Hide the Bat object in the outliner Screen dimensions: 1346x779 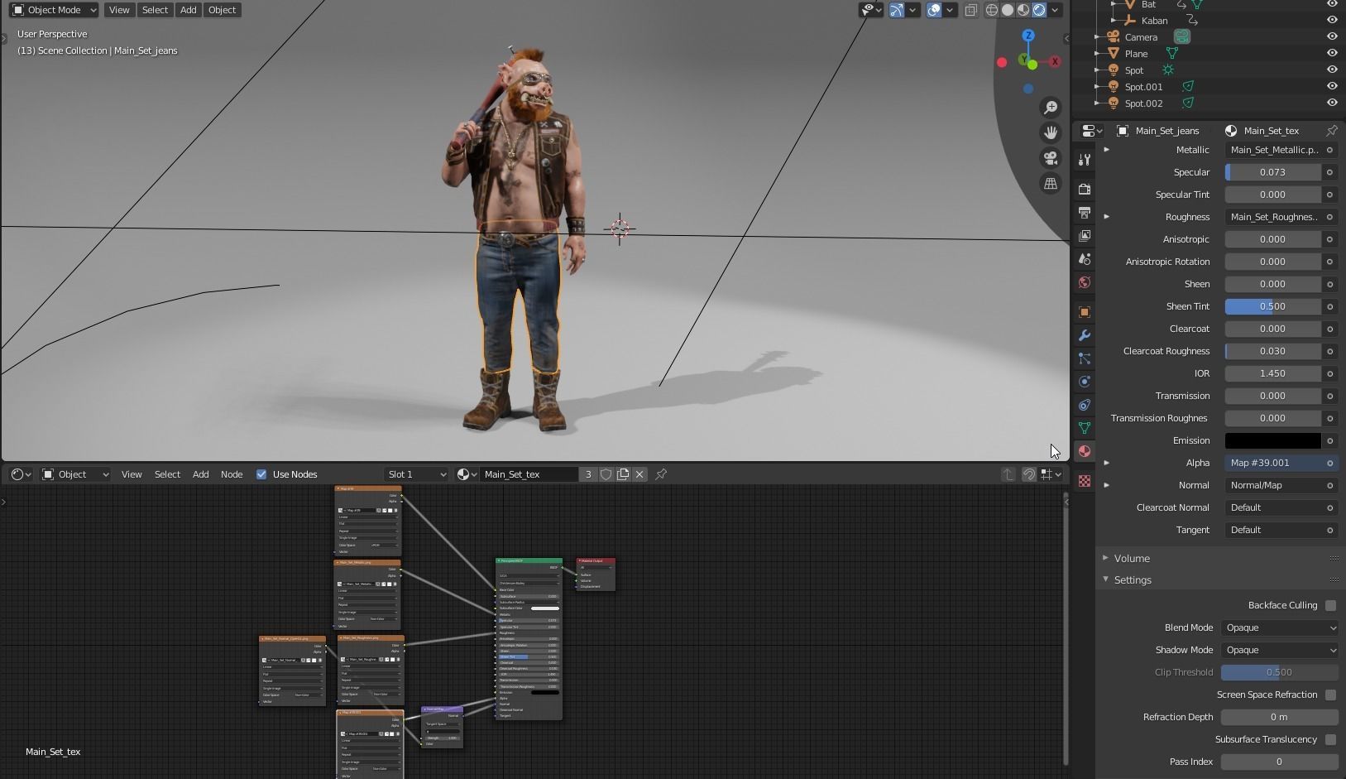1332,4
